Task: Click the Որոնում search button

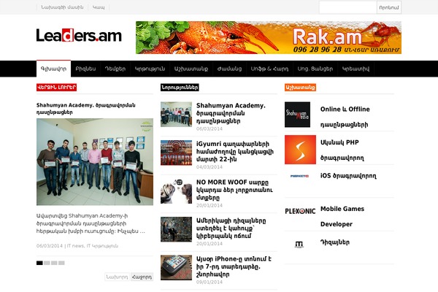Action: coord(389,7)
